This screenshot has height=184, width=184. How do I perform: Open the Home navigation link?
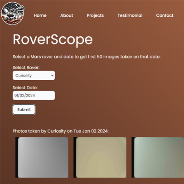pos(40,15)
